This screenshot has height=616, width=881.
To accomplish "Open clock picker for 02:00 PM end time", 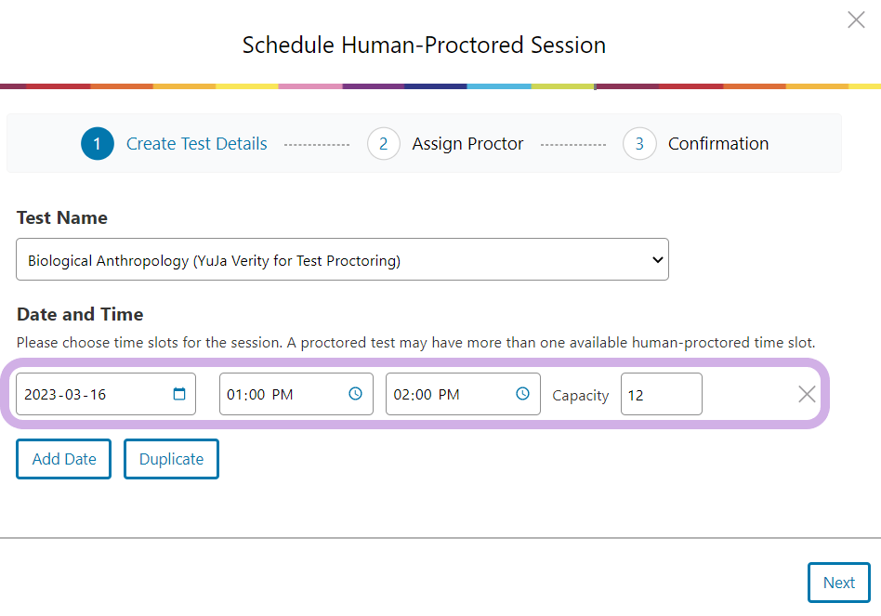I will (x=522, y=394).
